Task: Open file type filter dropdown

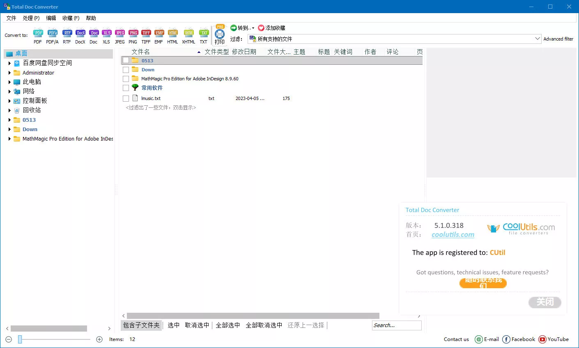Action: click(538, 39)
